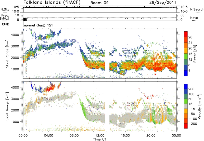Click the '-200' velocity colorbar tick
Screen dimensions: 204x141
click(193, 124)
